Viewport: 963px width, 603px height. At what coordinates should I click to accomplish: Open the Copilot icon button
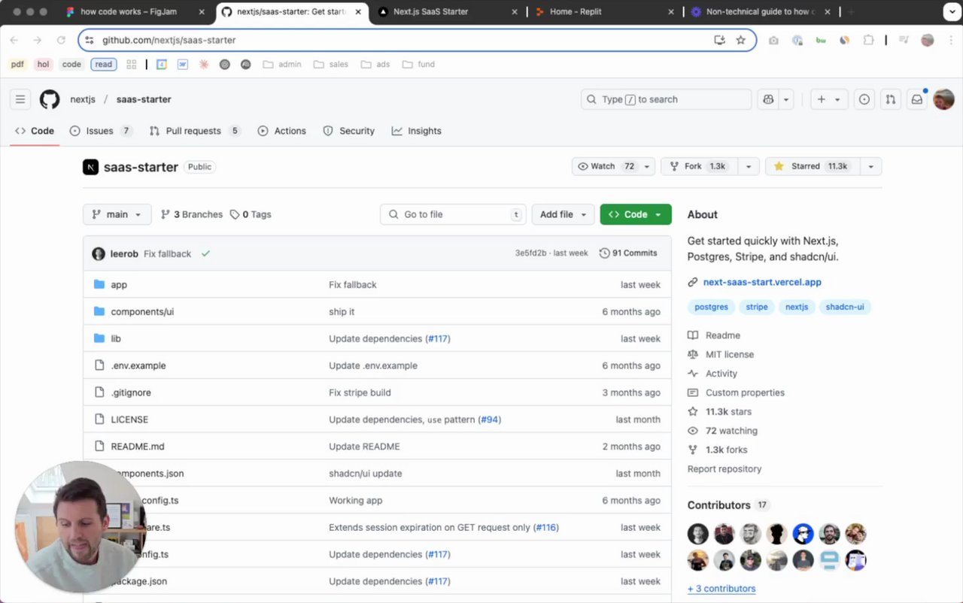(768, 99)
